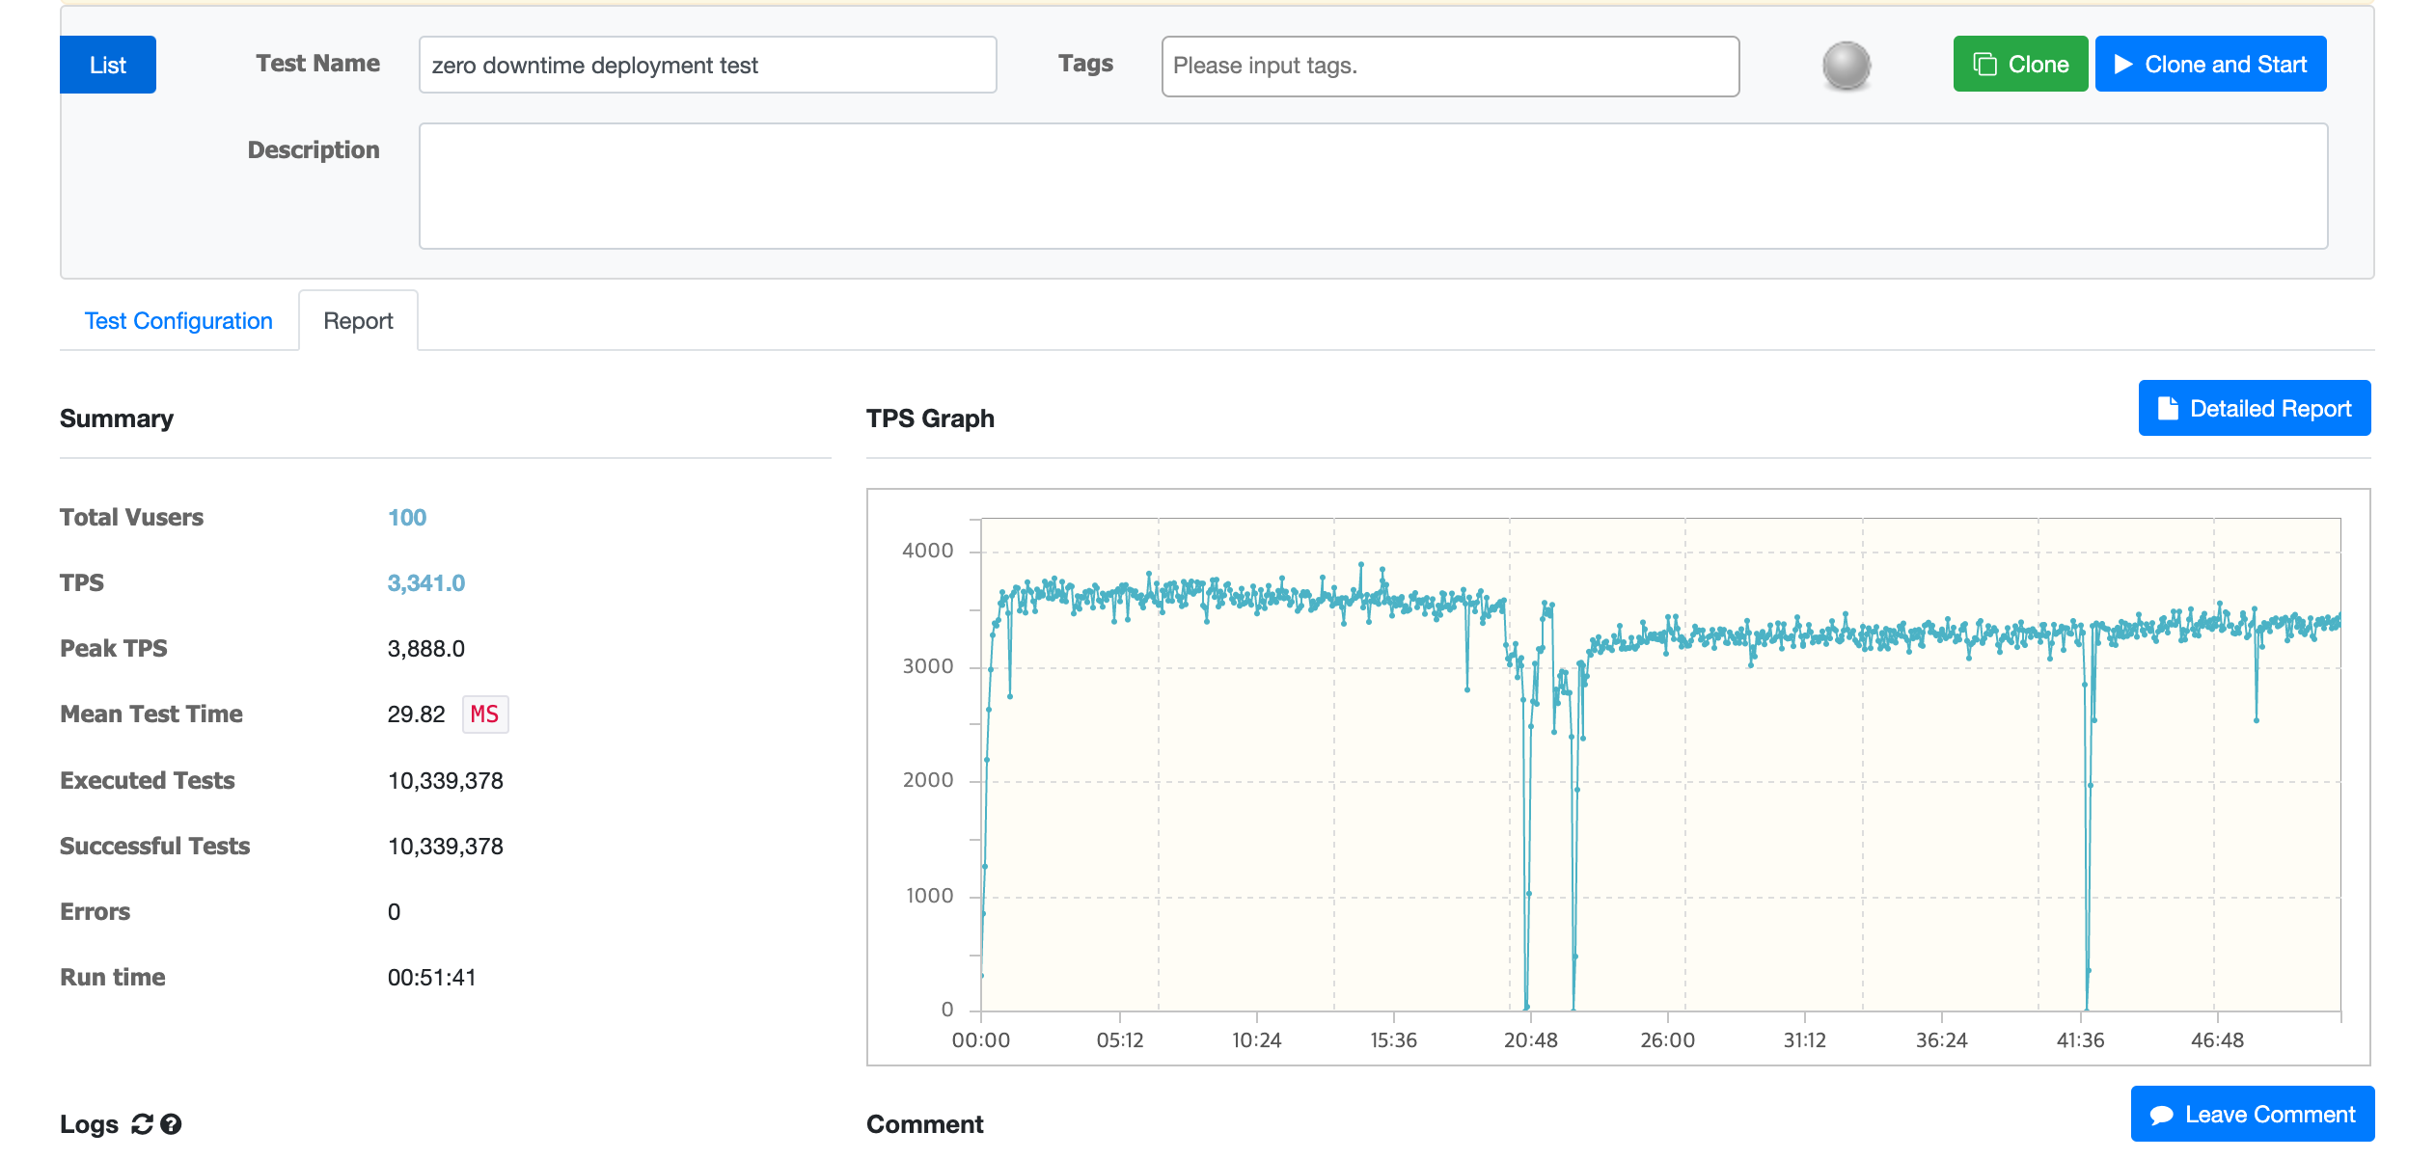Click inside the Description text area

tap(1372, 186)
